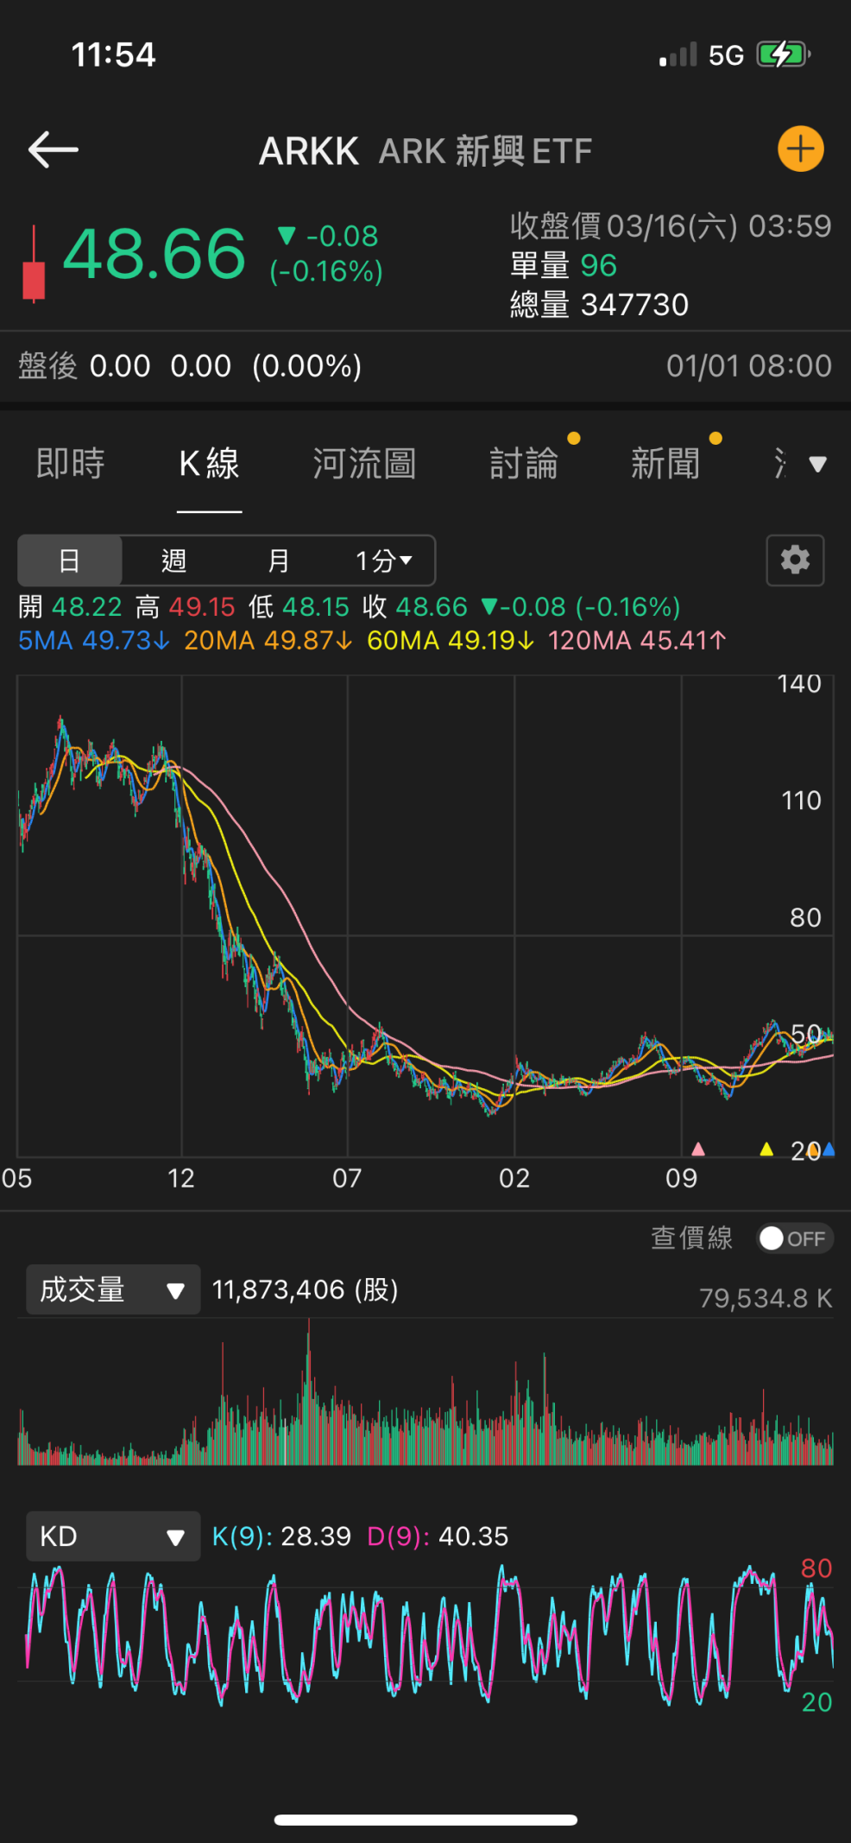Select the 日 daily interval
This screenshot has width=851, height=1843.
70,560
